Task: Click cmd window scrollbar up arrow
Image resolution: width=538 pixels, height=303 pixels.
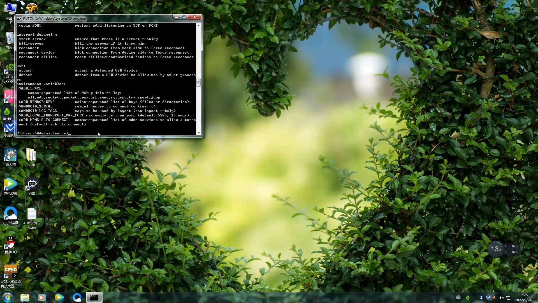Action: [x=199, y=26]
